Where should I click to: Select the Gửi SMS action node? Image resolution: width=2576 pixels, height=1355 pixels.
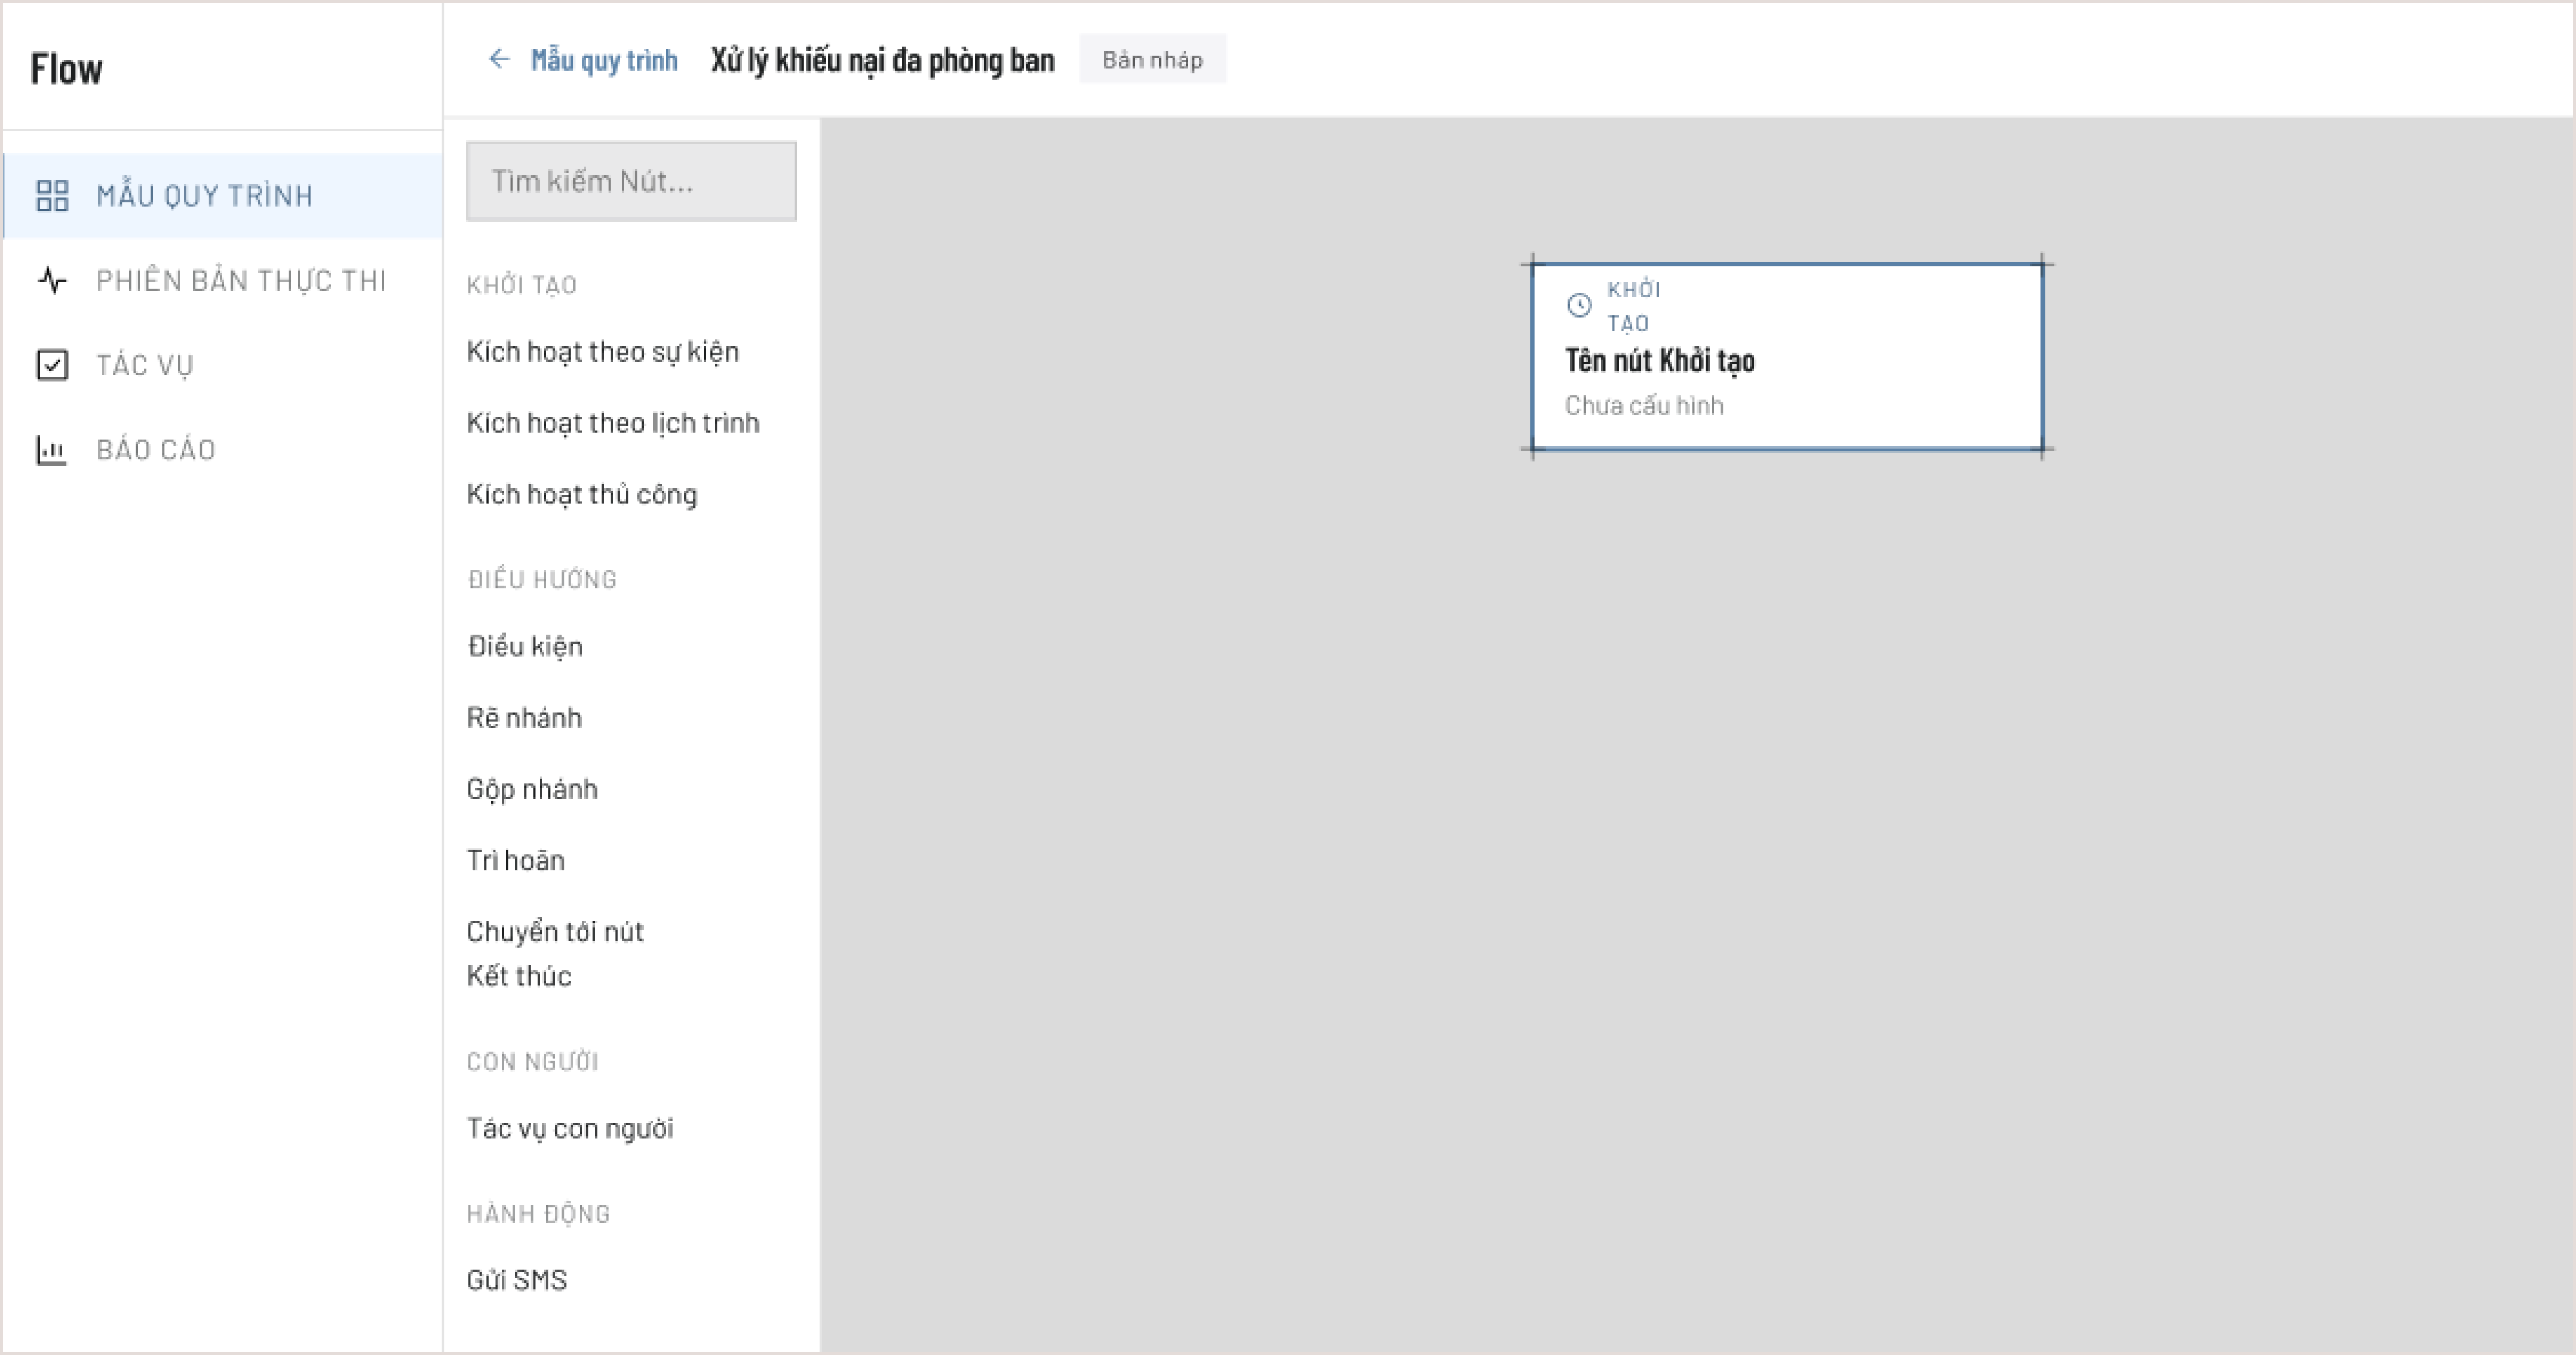tap(517, 1280)
